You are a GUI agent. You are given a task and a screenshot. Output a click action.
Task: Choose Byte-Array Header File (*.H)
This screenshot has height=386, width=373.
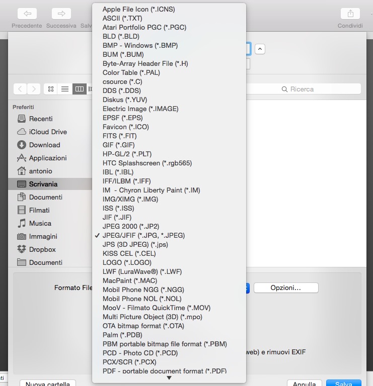pyautogui.click(x=169, y=63)
